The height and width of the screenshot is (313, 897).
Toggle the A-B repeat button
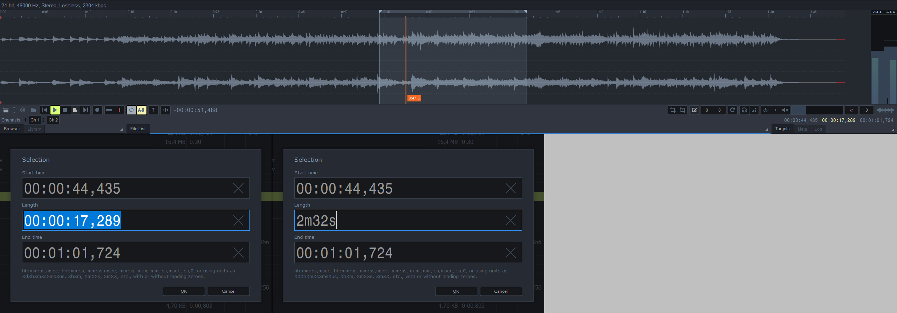pyautogui.click(x=141, y=110)
